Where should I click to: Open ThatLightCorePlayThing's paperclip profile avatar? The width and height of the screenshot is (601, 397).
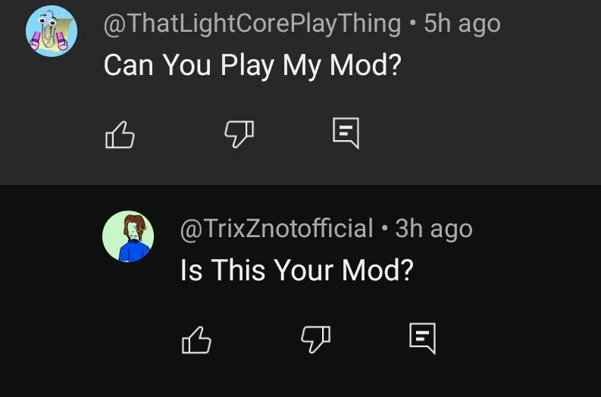[52, 31]
